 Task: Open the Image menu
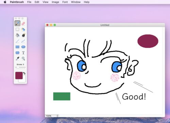(x=55, y=2)
